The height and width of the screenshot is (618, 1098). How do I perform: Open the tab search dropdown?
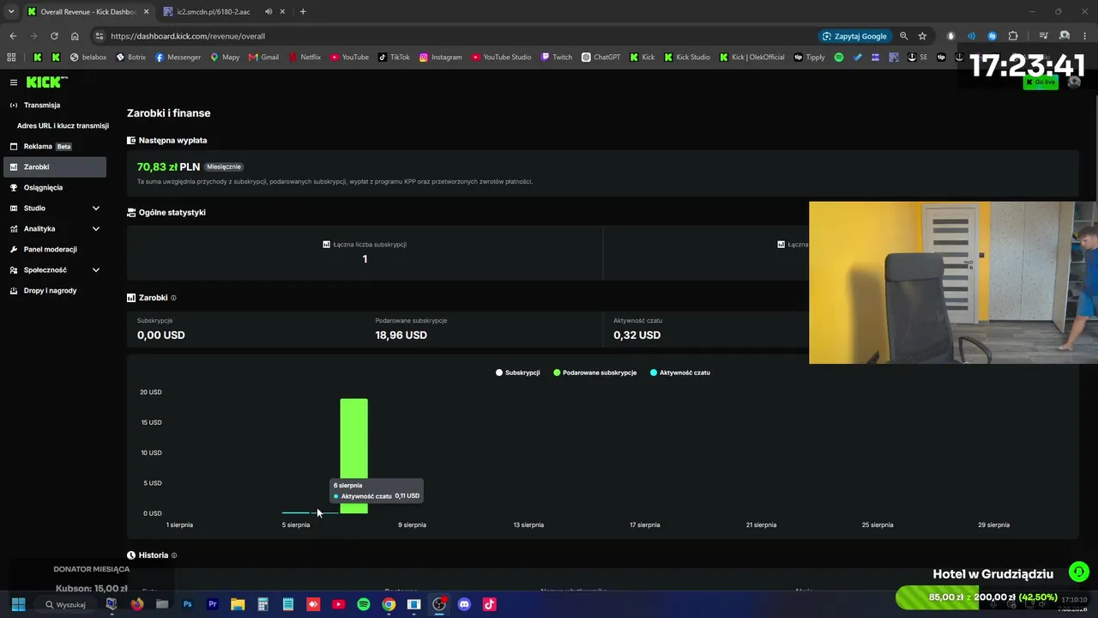[x=11, y=11]
